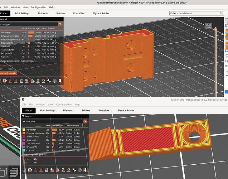Toggle Shells cube icon in upper legend toolbar
Viewport: 228px width, 179px height.
coord(54,81)
